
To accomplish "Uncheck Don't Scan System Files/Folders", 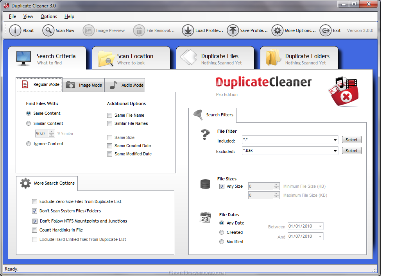I will [34, 211].
